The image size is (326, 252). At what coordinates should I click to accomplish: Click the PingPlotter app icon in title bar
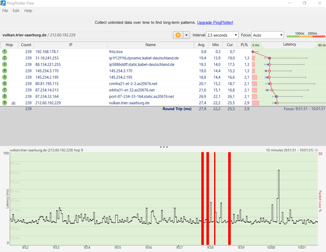[3, 3]
